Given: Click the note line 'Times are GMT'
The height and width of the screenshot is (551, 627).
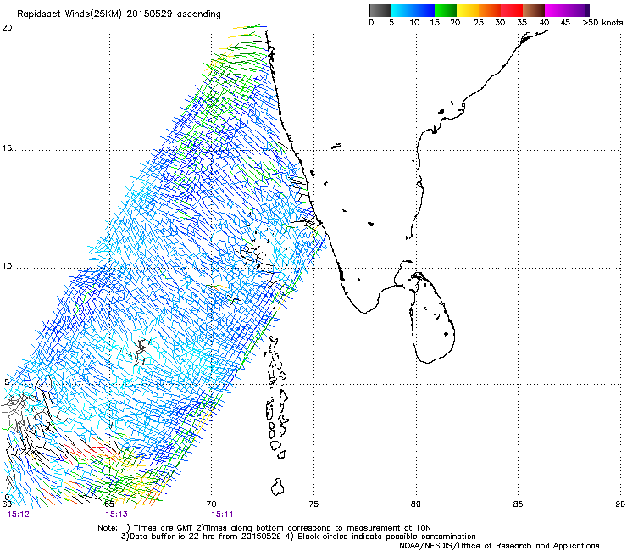Looking at the screenshot, I should (164, 528).
